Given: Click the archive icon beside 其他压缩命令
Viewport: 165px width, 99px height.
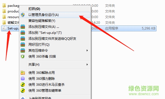Looking at the screenshot, I should pyautogui.click(x=23, y=50).
